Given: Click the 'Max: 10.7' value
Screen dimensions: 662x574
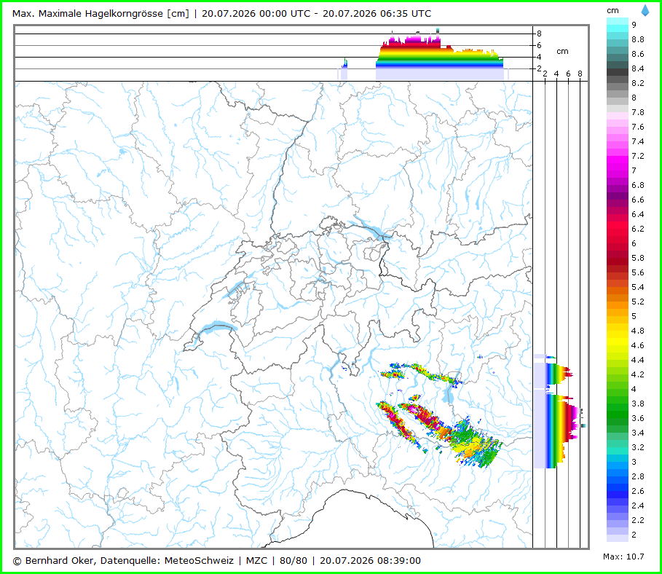Looking at the screenshot, I should (x=623, y=557).
